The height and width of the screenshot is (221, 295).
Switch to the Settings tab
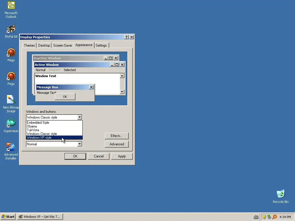[x=101, y=45]
